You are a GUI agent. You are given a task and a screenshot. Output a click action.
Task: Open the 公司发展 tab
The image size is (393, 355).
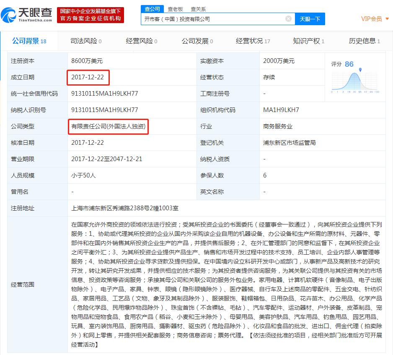tap(197, 41)
